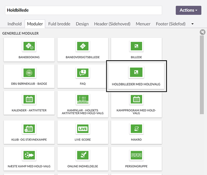The height and width of the screenshot is (175, 207).
Task: Click the BANEOVERSIGTSBILLEDE label text
Action: coord(83,57)
